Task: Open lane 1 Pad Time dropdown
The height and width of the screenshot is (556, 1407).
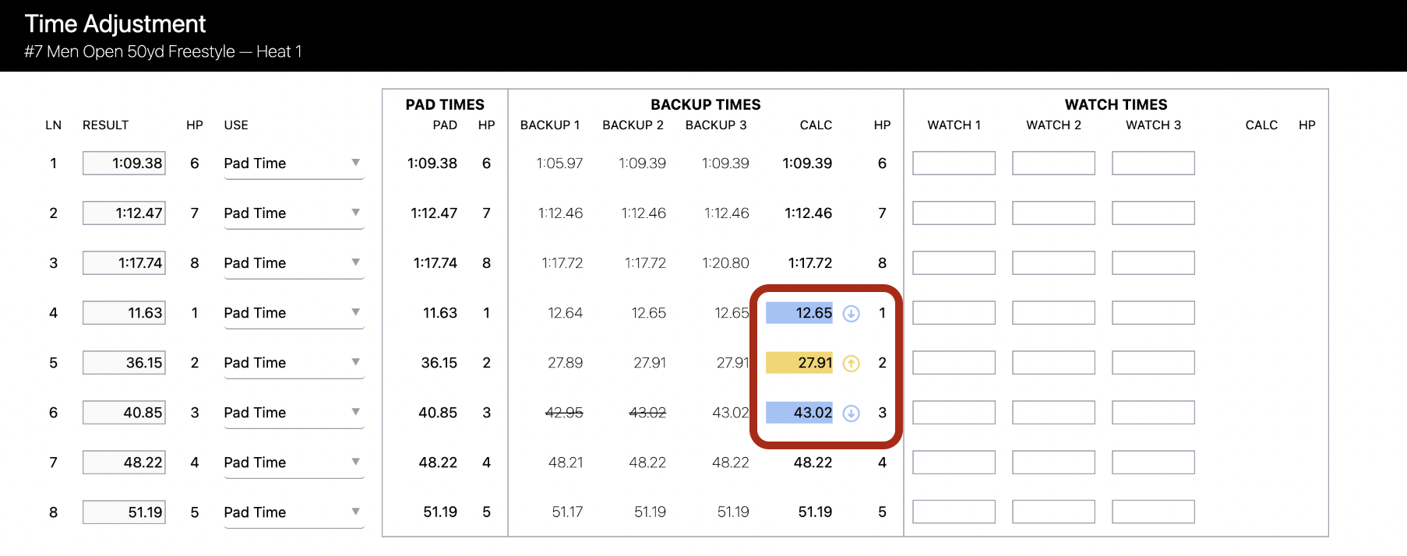Action: coord(294,164)
